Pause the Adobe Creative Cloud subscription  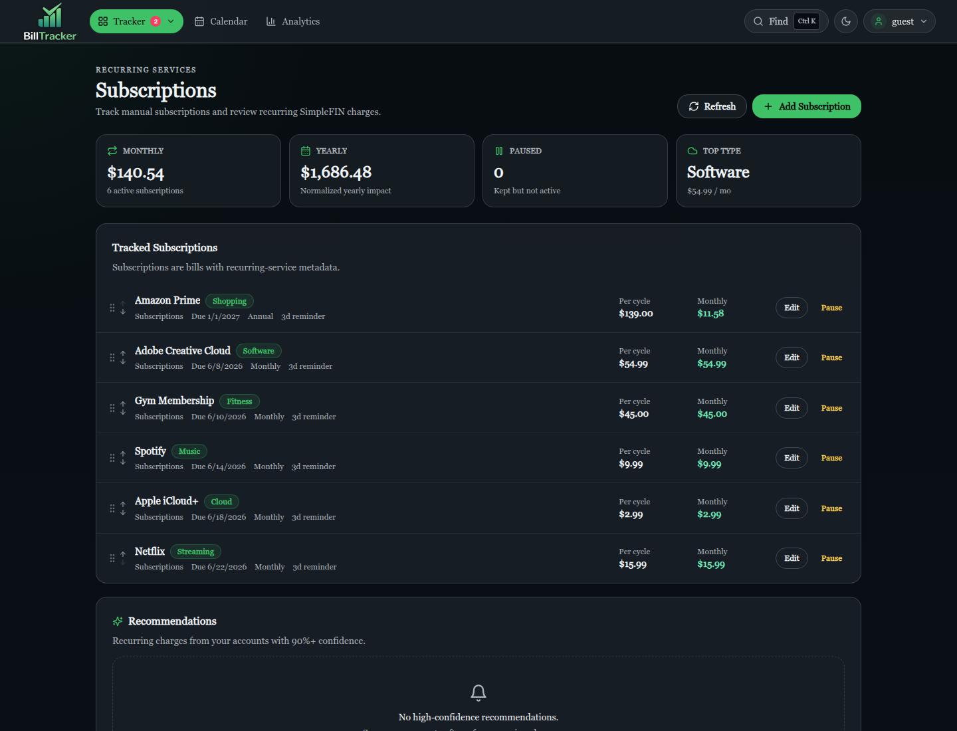(831, 358)
